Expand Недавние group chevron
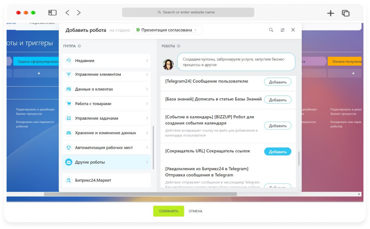370x229 pixels. click(x=147, y=60)
